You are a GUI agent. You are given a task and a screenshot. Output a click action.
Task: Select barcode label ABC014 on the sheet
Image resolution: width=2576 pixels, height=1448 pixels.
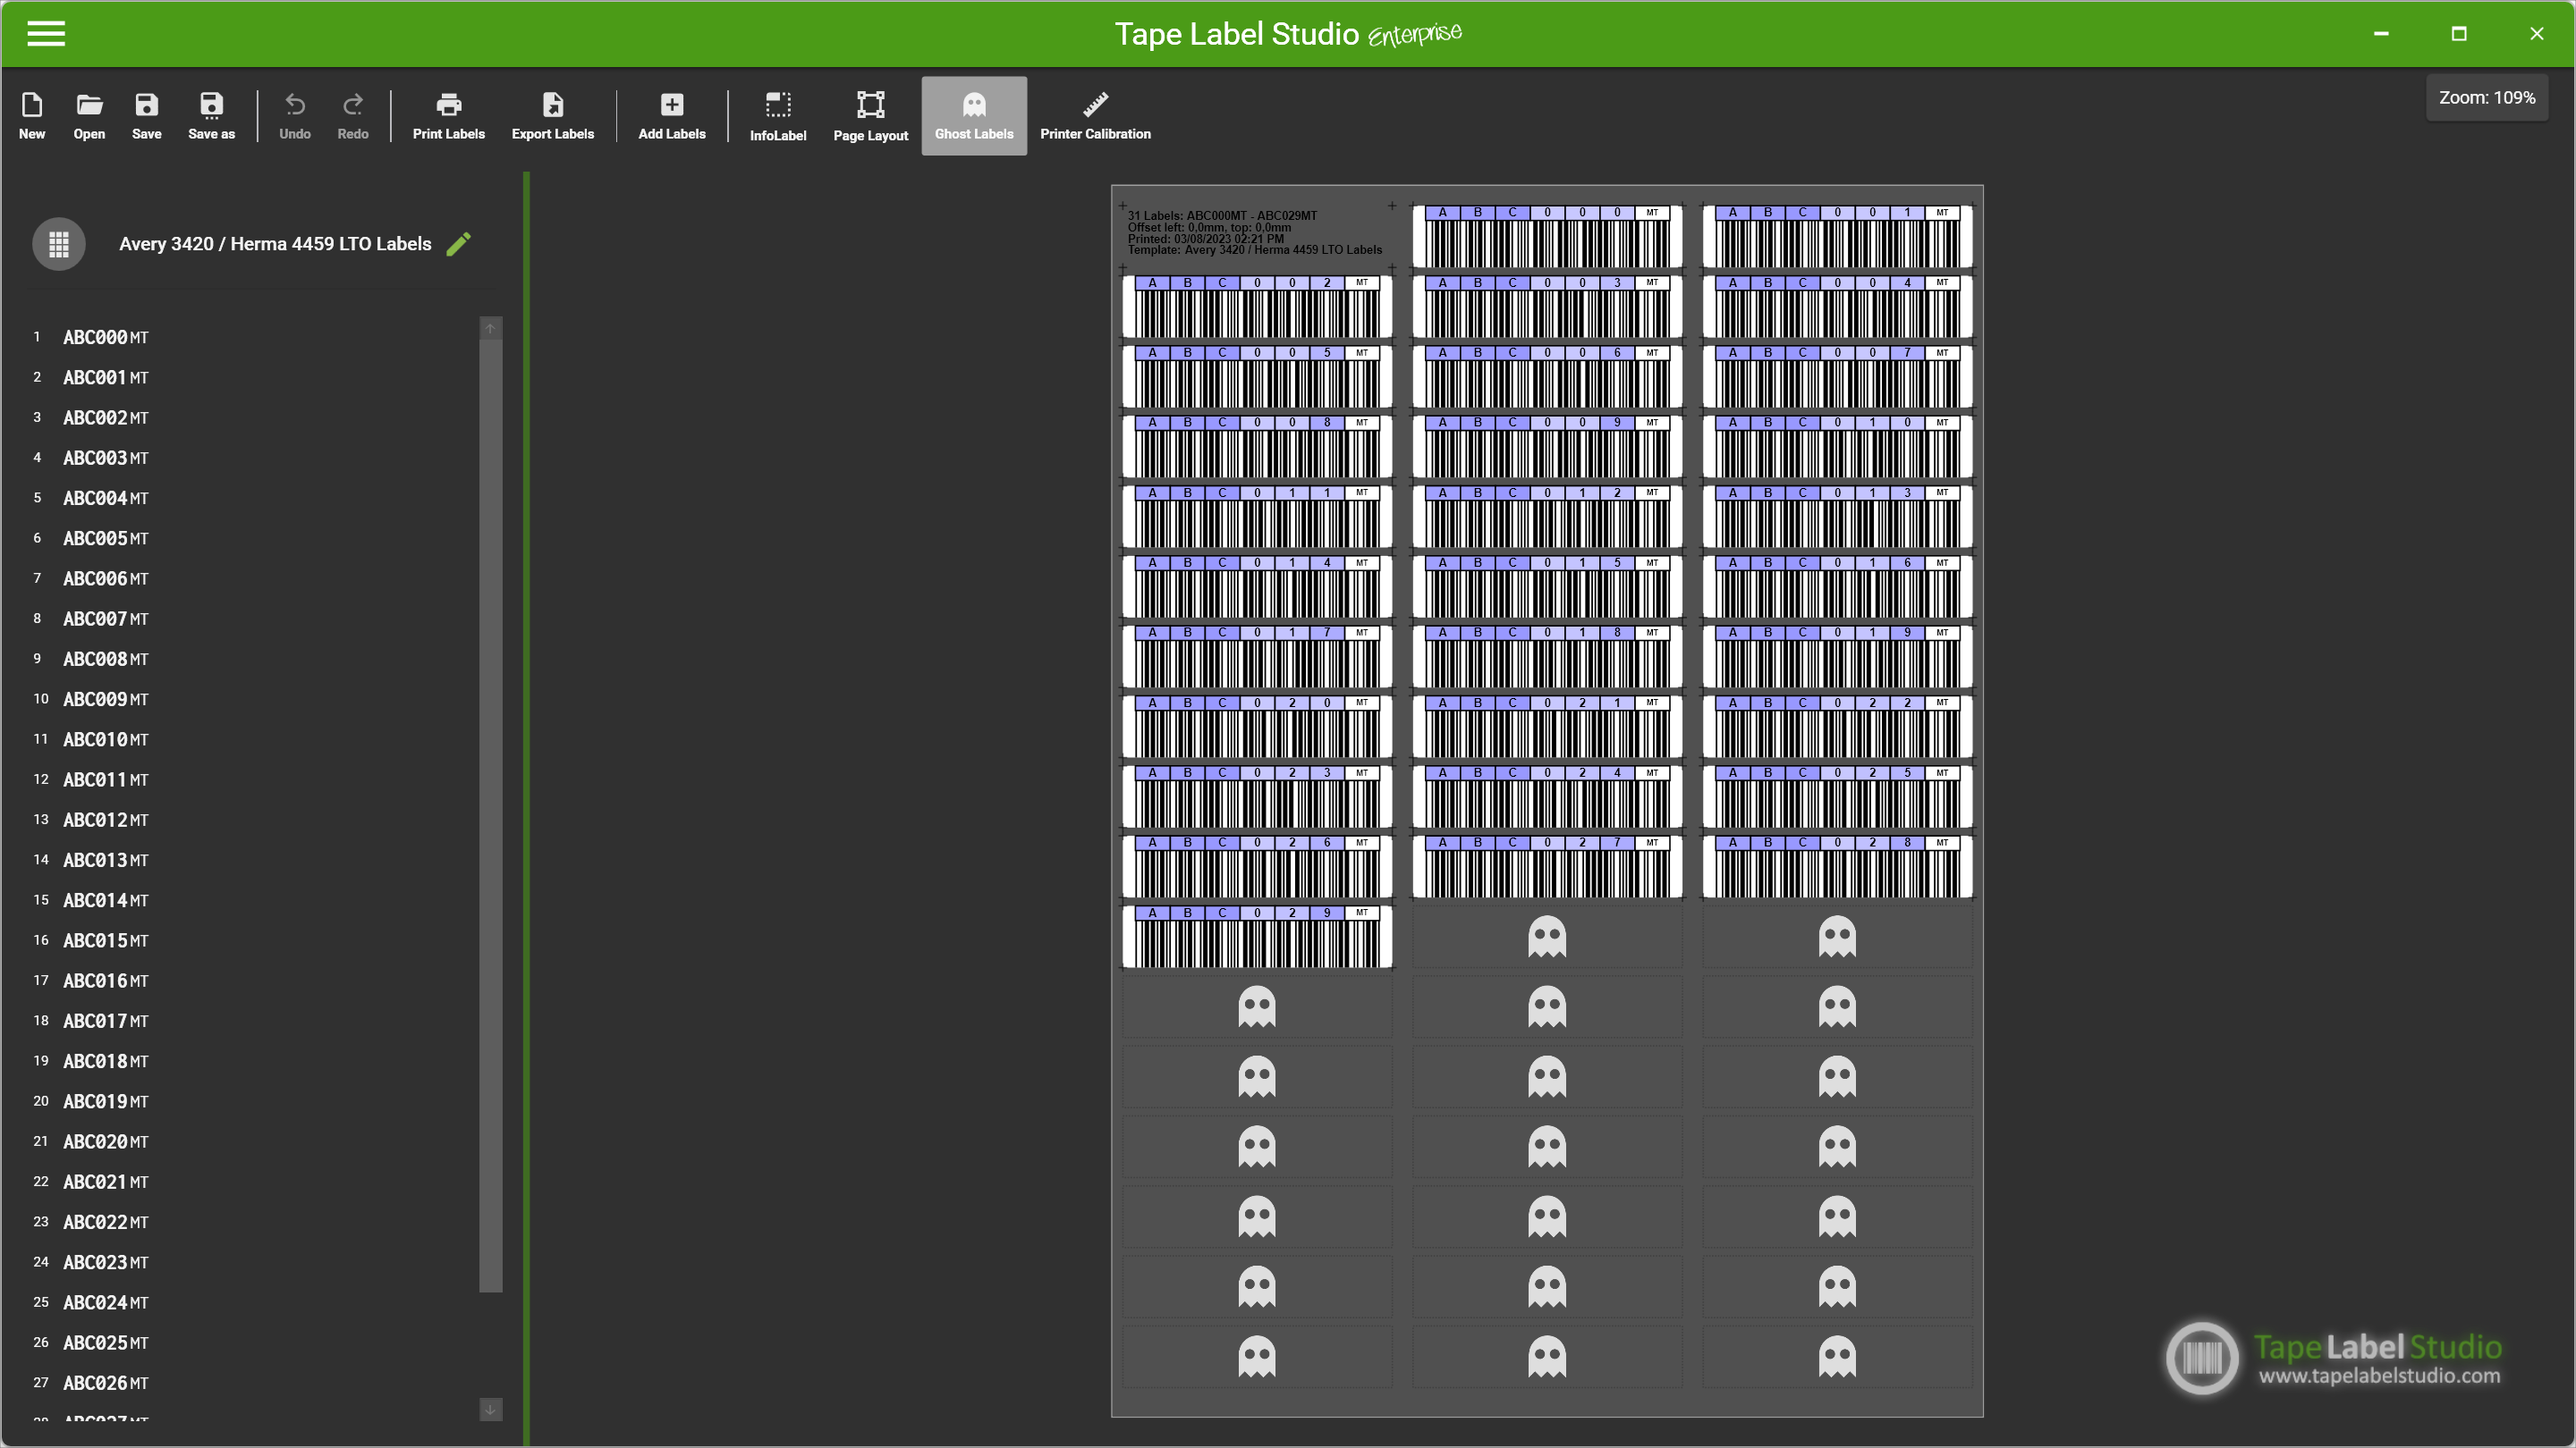tap(1257, 586)
